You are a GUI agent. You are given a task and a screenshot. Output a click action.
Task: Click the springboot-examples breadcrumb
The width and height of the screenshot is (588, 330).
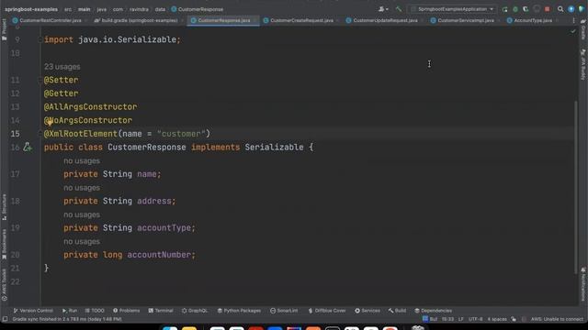point(31,9)
